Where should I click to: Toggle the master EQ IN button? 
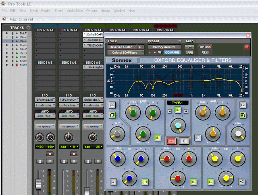click(178, 110)
